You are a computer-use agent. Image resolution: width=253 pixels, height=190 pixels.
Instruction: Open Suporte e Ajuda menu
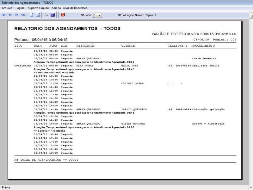(x=38, y=8)
